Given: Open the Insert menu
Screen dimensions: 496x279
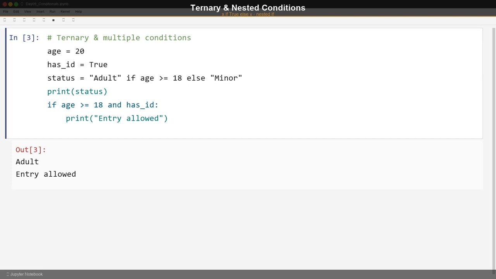Looking at the screenshot, I should 40,12.
